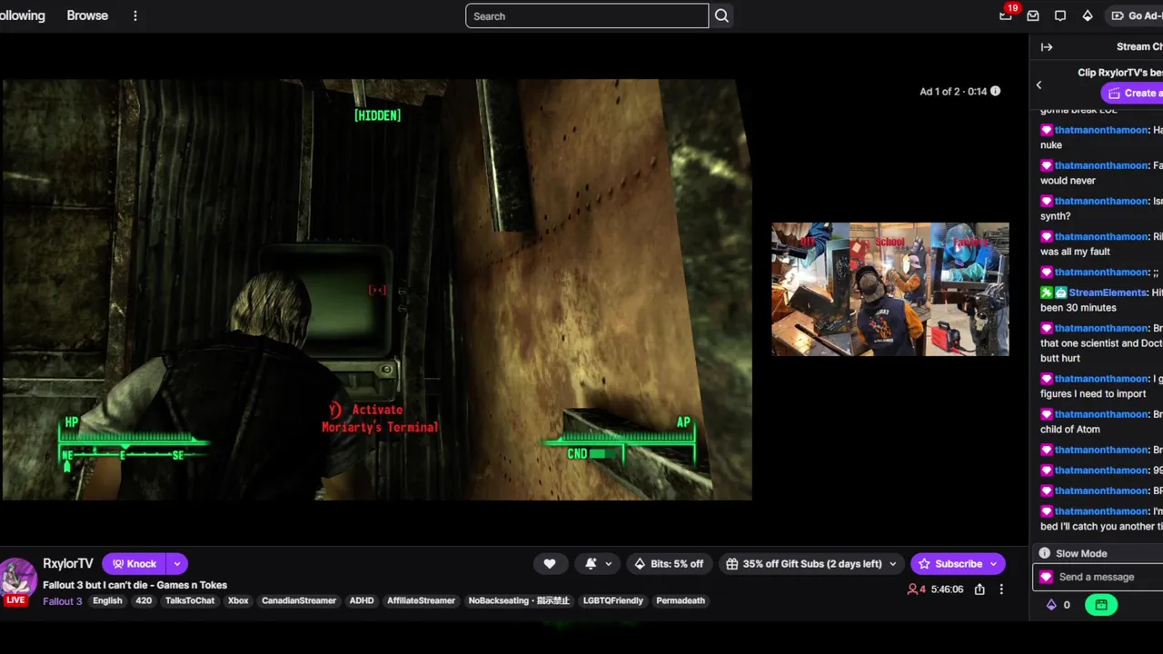Click the 5:46:06 stream uptime

click(x=947, y=590)
